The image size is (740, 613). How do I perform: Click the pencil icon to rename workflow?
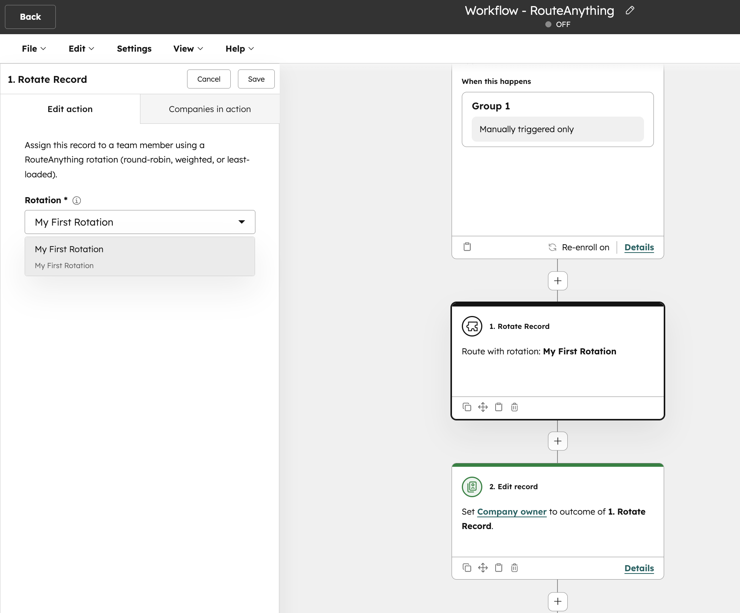coord(630,11)
